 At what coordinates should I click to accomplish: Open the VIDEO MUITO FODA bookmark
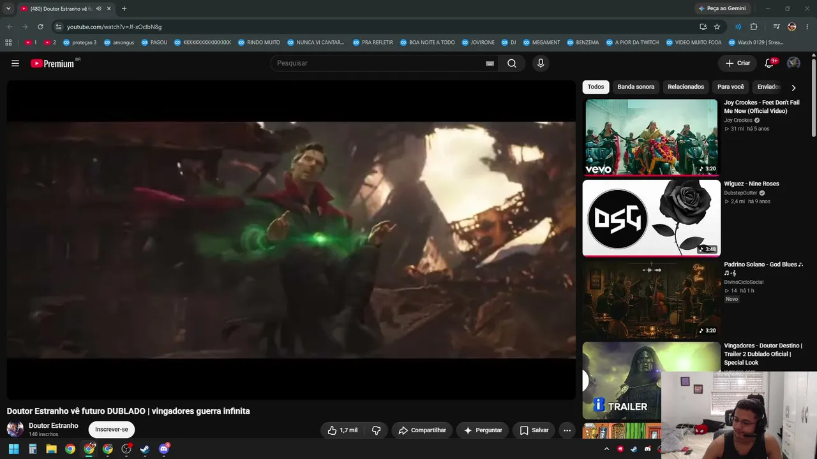693,43
